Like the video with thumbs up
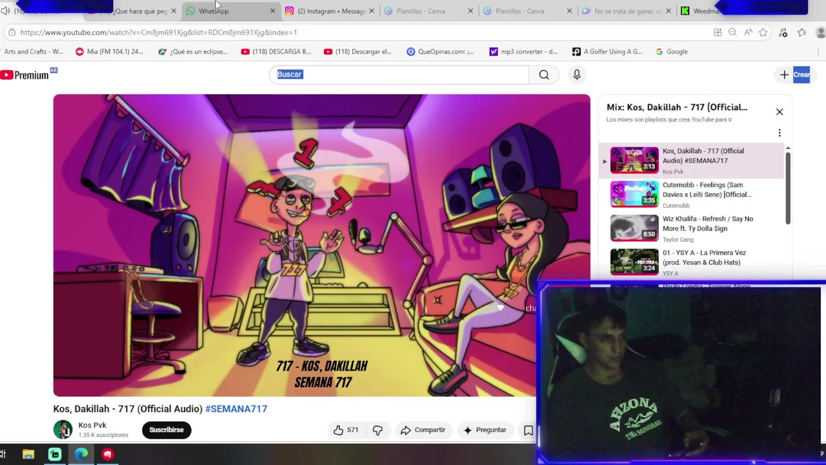Viewport: 826px width, 465px height. pos(346,430)
